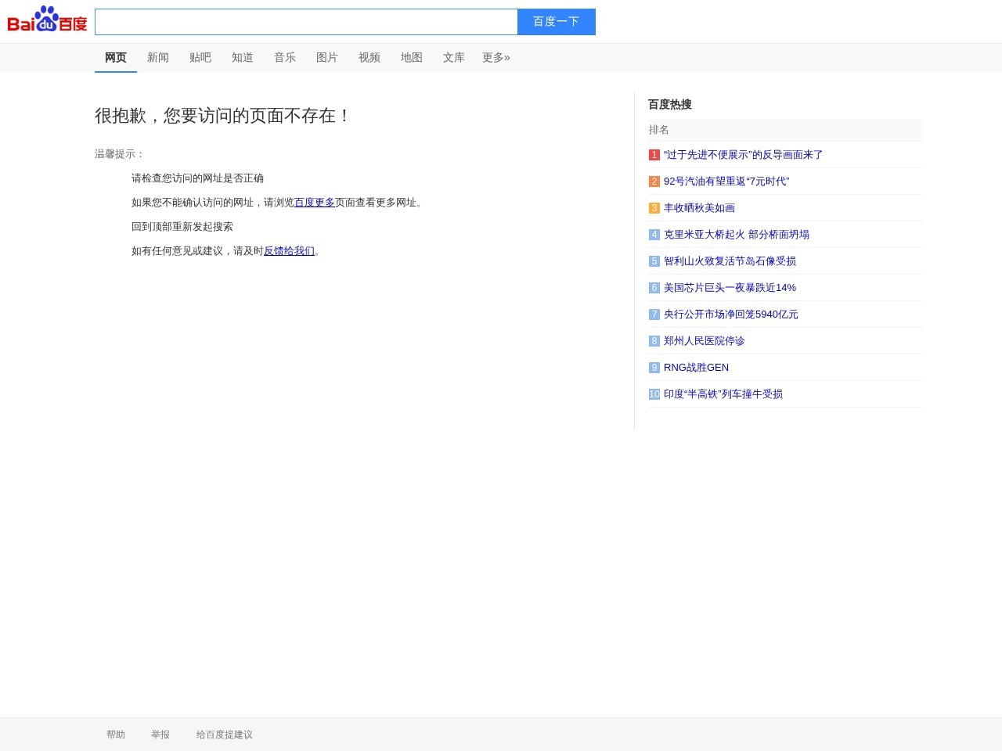Image resolution: width=1002 pixels, height=751 pixels.
Task: Focus the Baidu search input field
Action: click(x=306, y=22)
